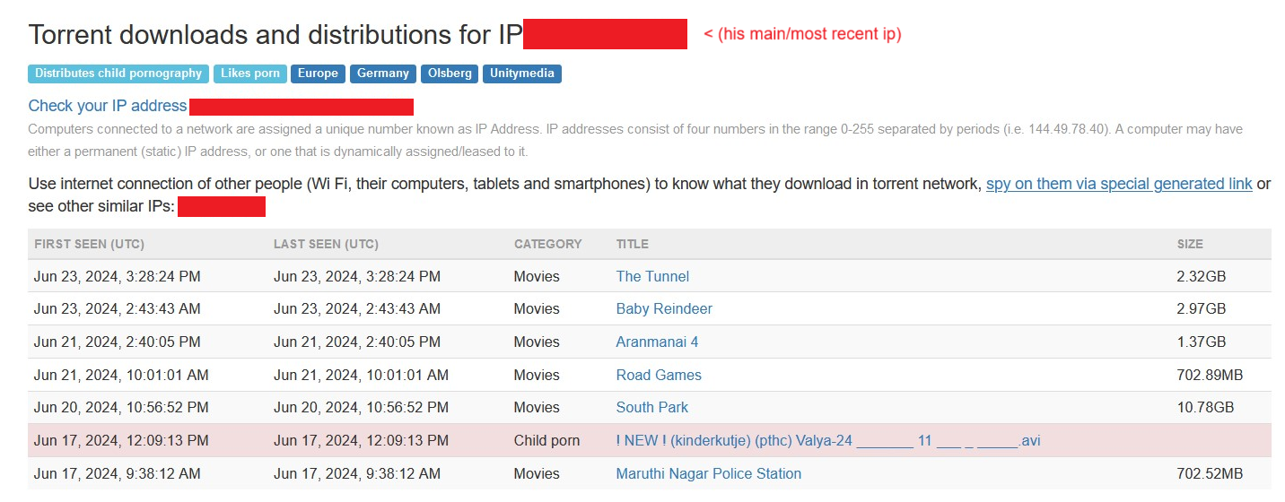Click the Title column header
This screenshot has height=502, width=1285.
click(x=632, y=244)
